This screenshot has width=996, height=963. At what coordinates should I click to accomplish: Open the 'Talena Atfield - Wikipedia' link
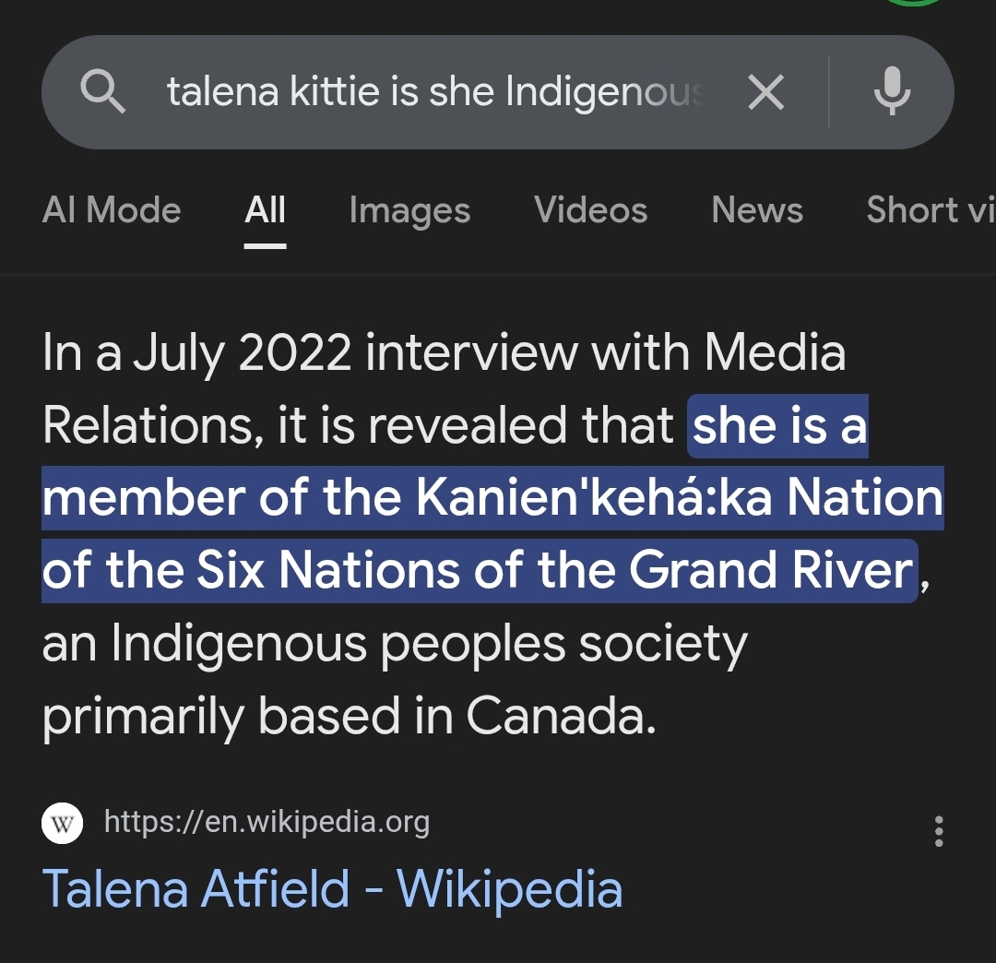(332, 889)
